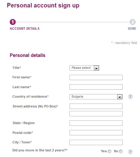Click the first Street address line field
Screen dimensions: 140x157
tap(96, 106)
